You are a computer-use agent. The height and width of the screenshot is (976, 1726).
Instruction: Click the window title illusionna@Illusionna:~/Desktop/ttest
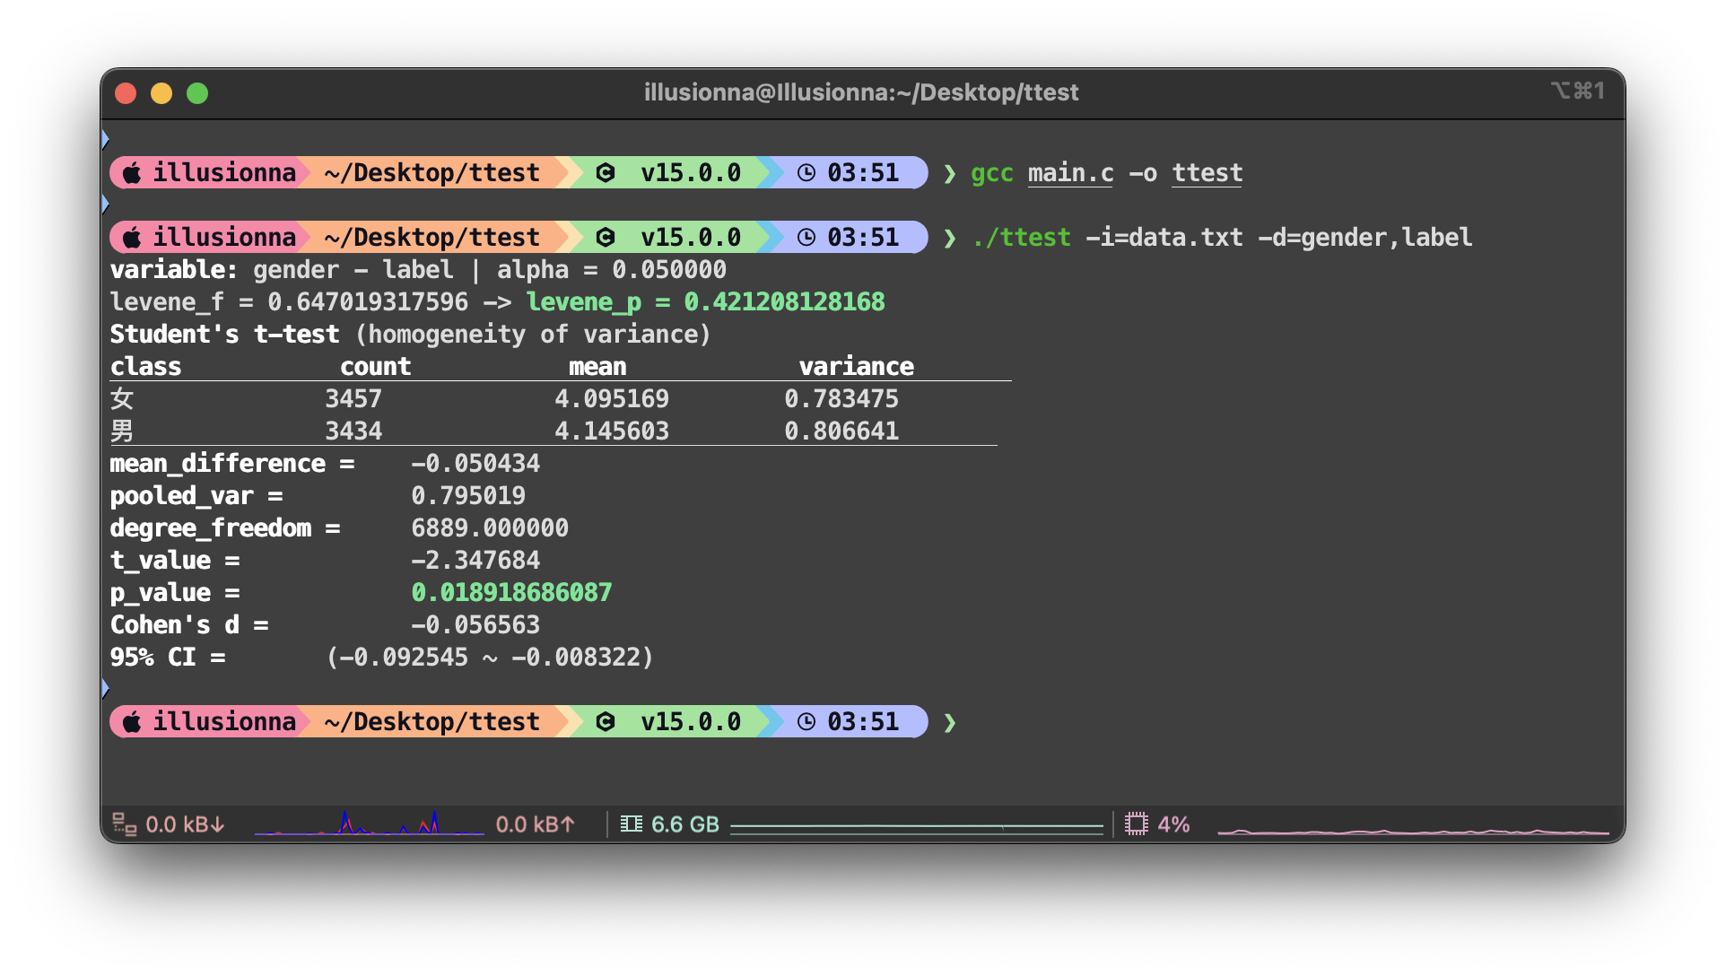click(x=860, y=92)
